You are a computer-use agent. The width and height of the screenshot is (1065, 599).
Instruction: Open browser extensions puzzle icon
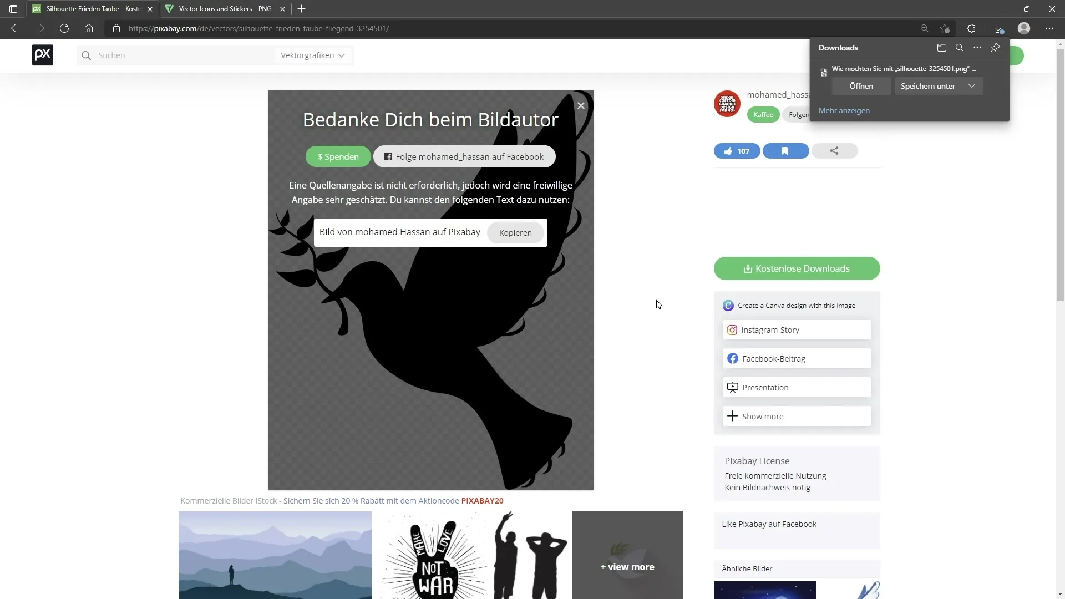click(971, 28)
